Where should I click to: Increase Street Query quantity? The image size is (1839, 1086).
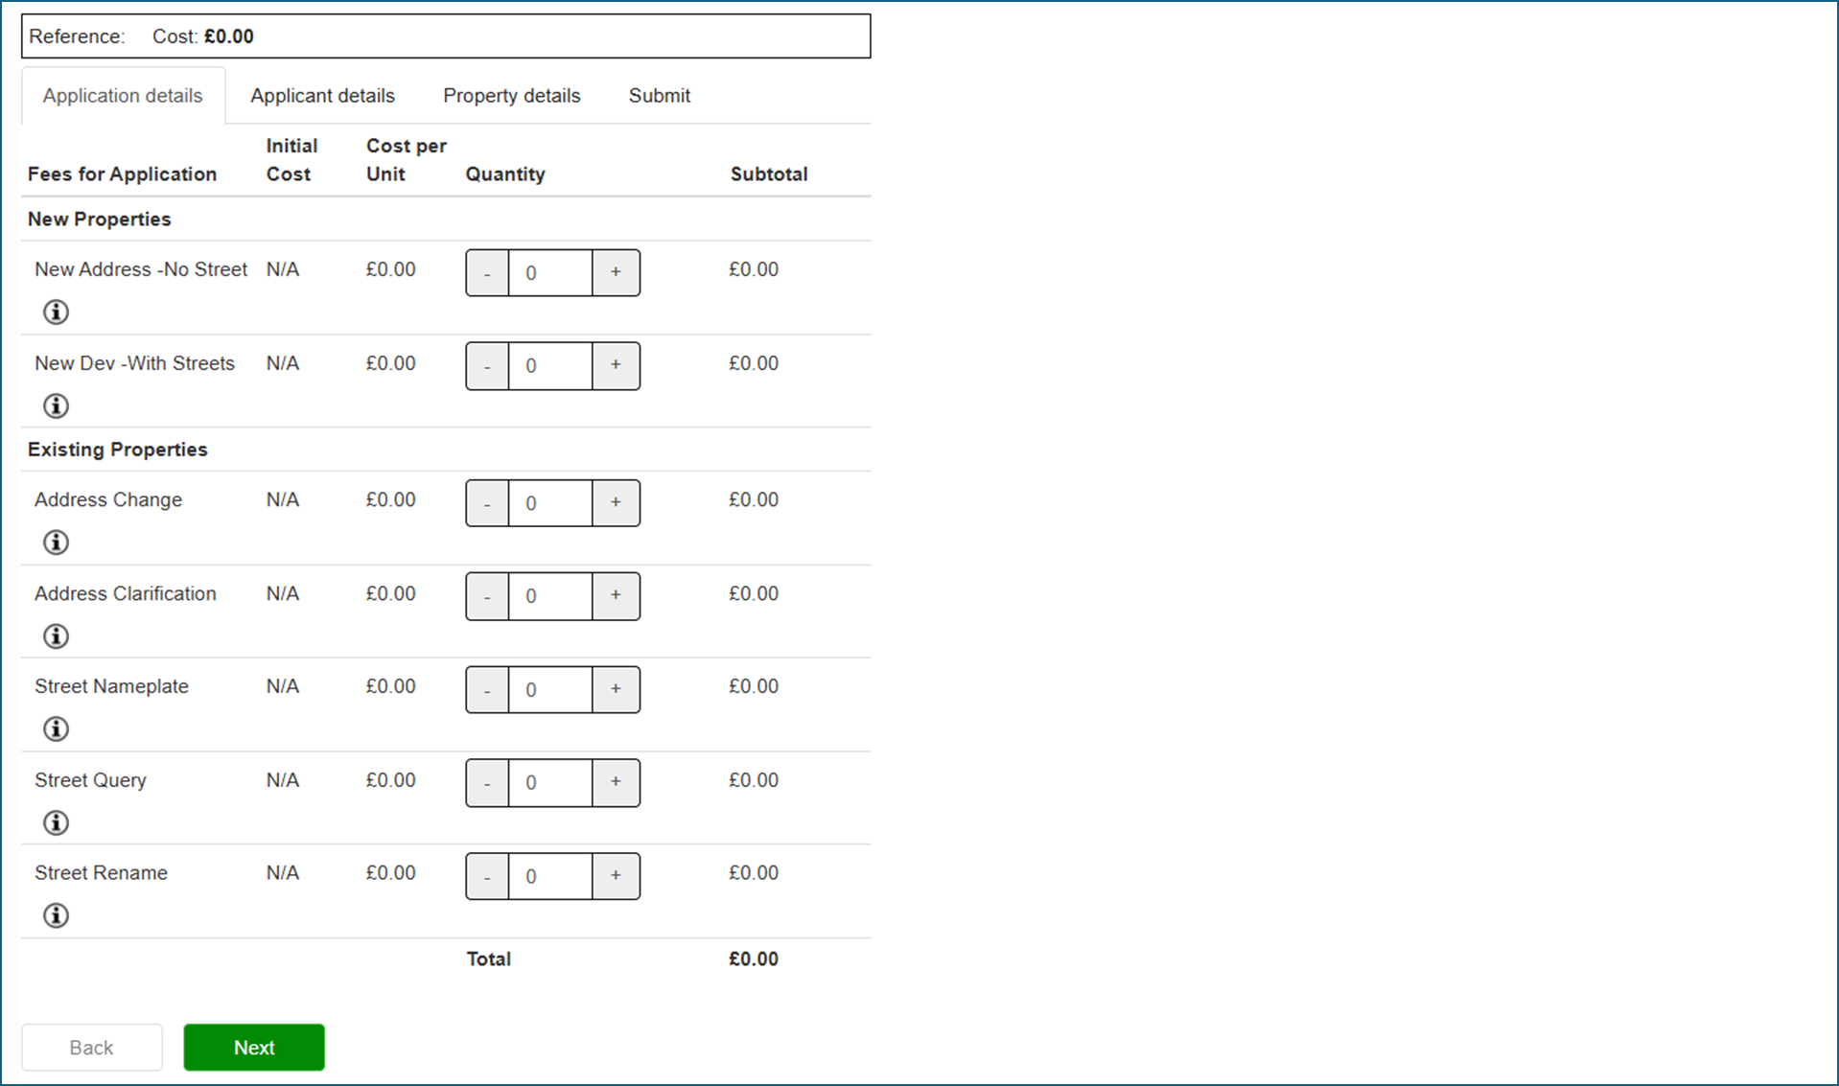(616, 783)
